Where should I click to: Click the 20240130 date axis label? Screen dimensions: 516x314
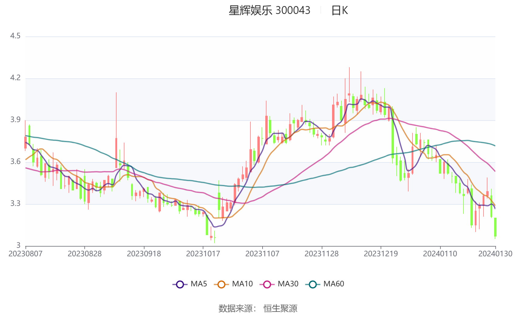coord(495,254)
